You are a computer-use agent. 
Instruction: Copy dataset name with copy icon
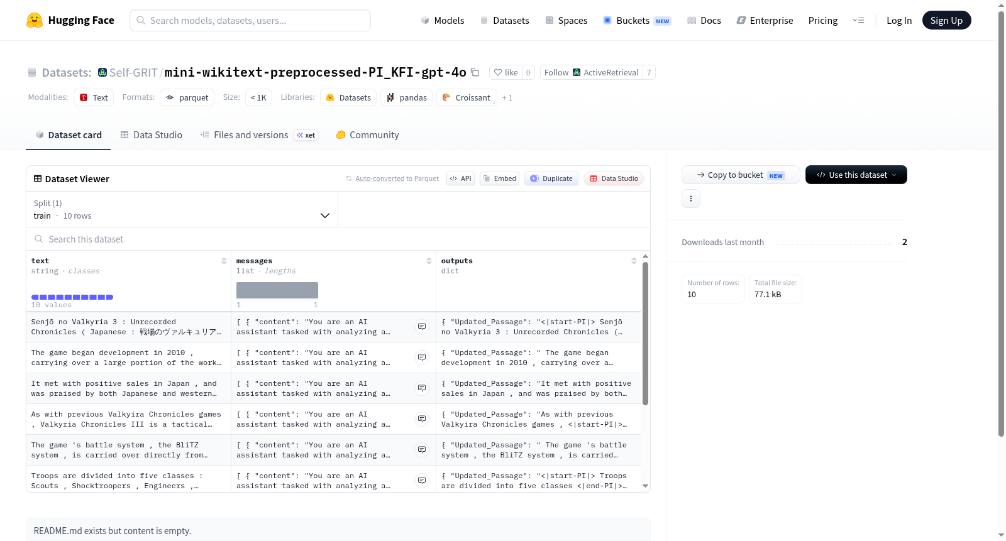(475, 73)
